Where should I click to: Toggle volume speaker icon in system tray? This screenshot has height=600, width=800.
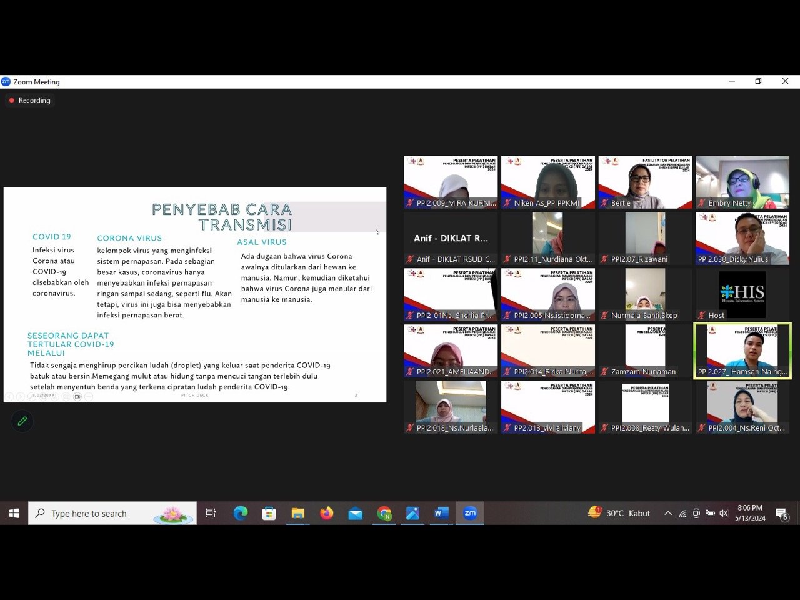724,513
